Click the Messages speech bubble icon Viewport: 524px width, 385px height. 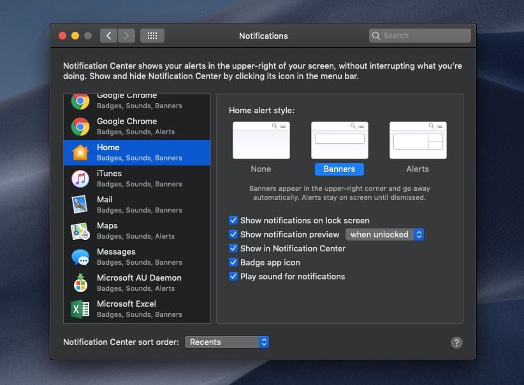point(80,257)
